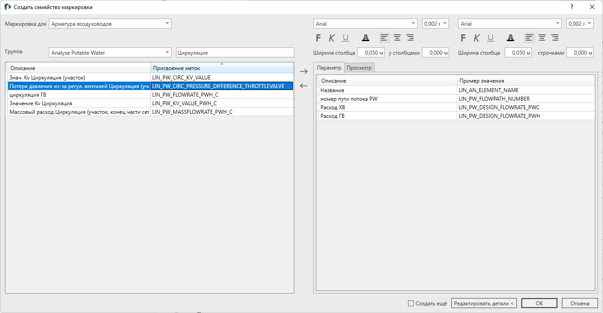Open the first Arial font dropdown
603x313 pixels.
[x=365, y=24]
